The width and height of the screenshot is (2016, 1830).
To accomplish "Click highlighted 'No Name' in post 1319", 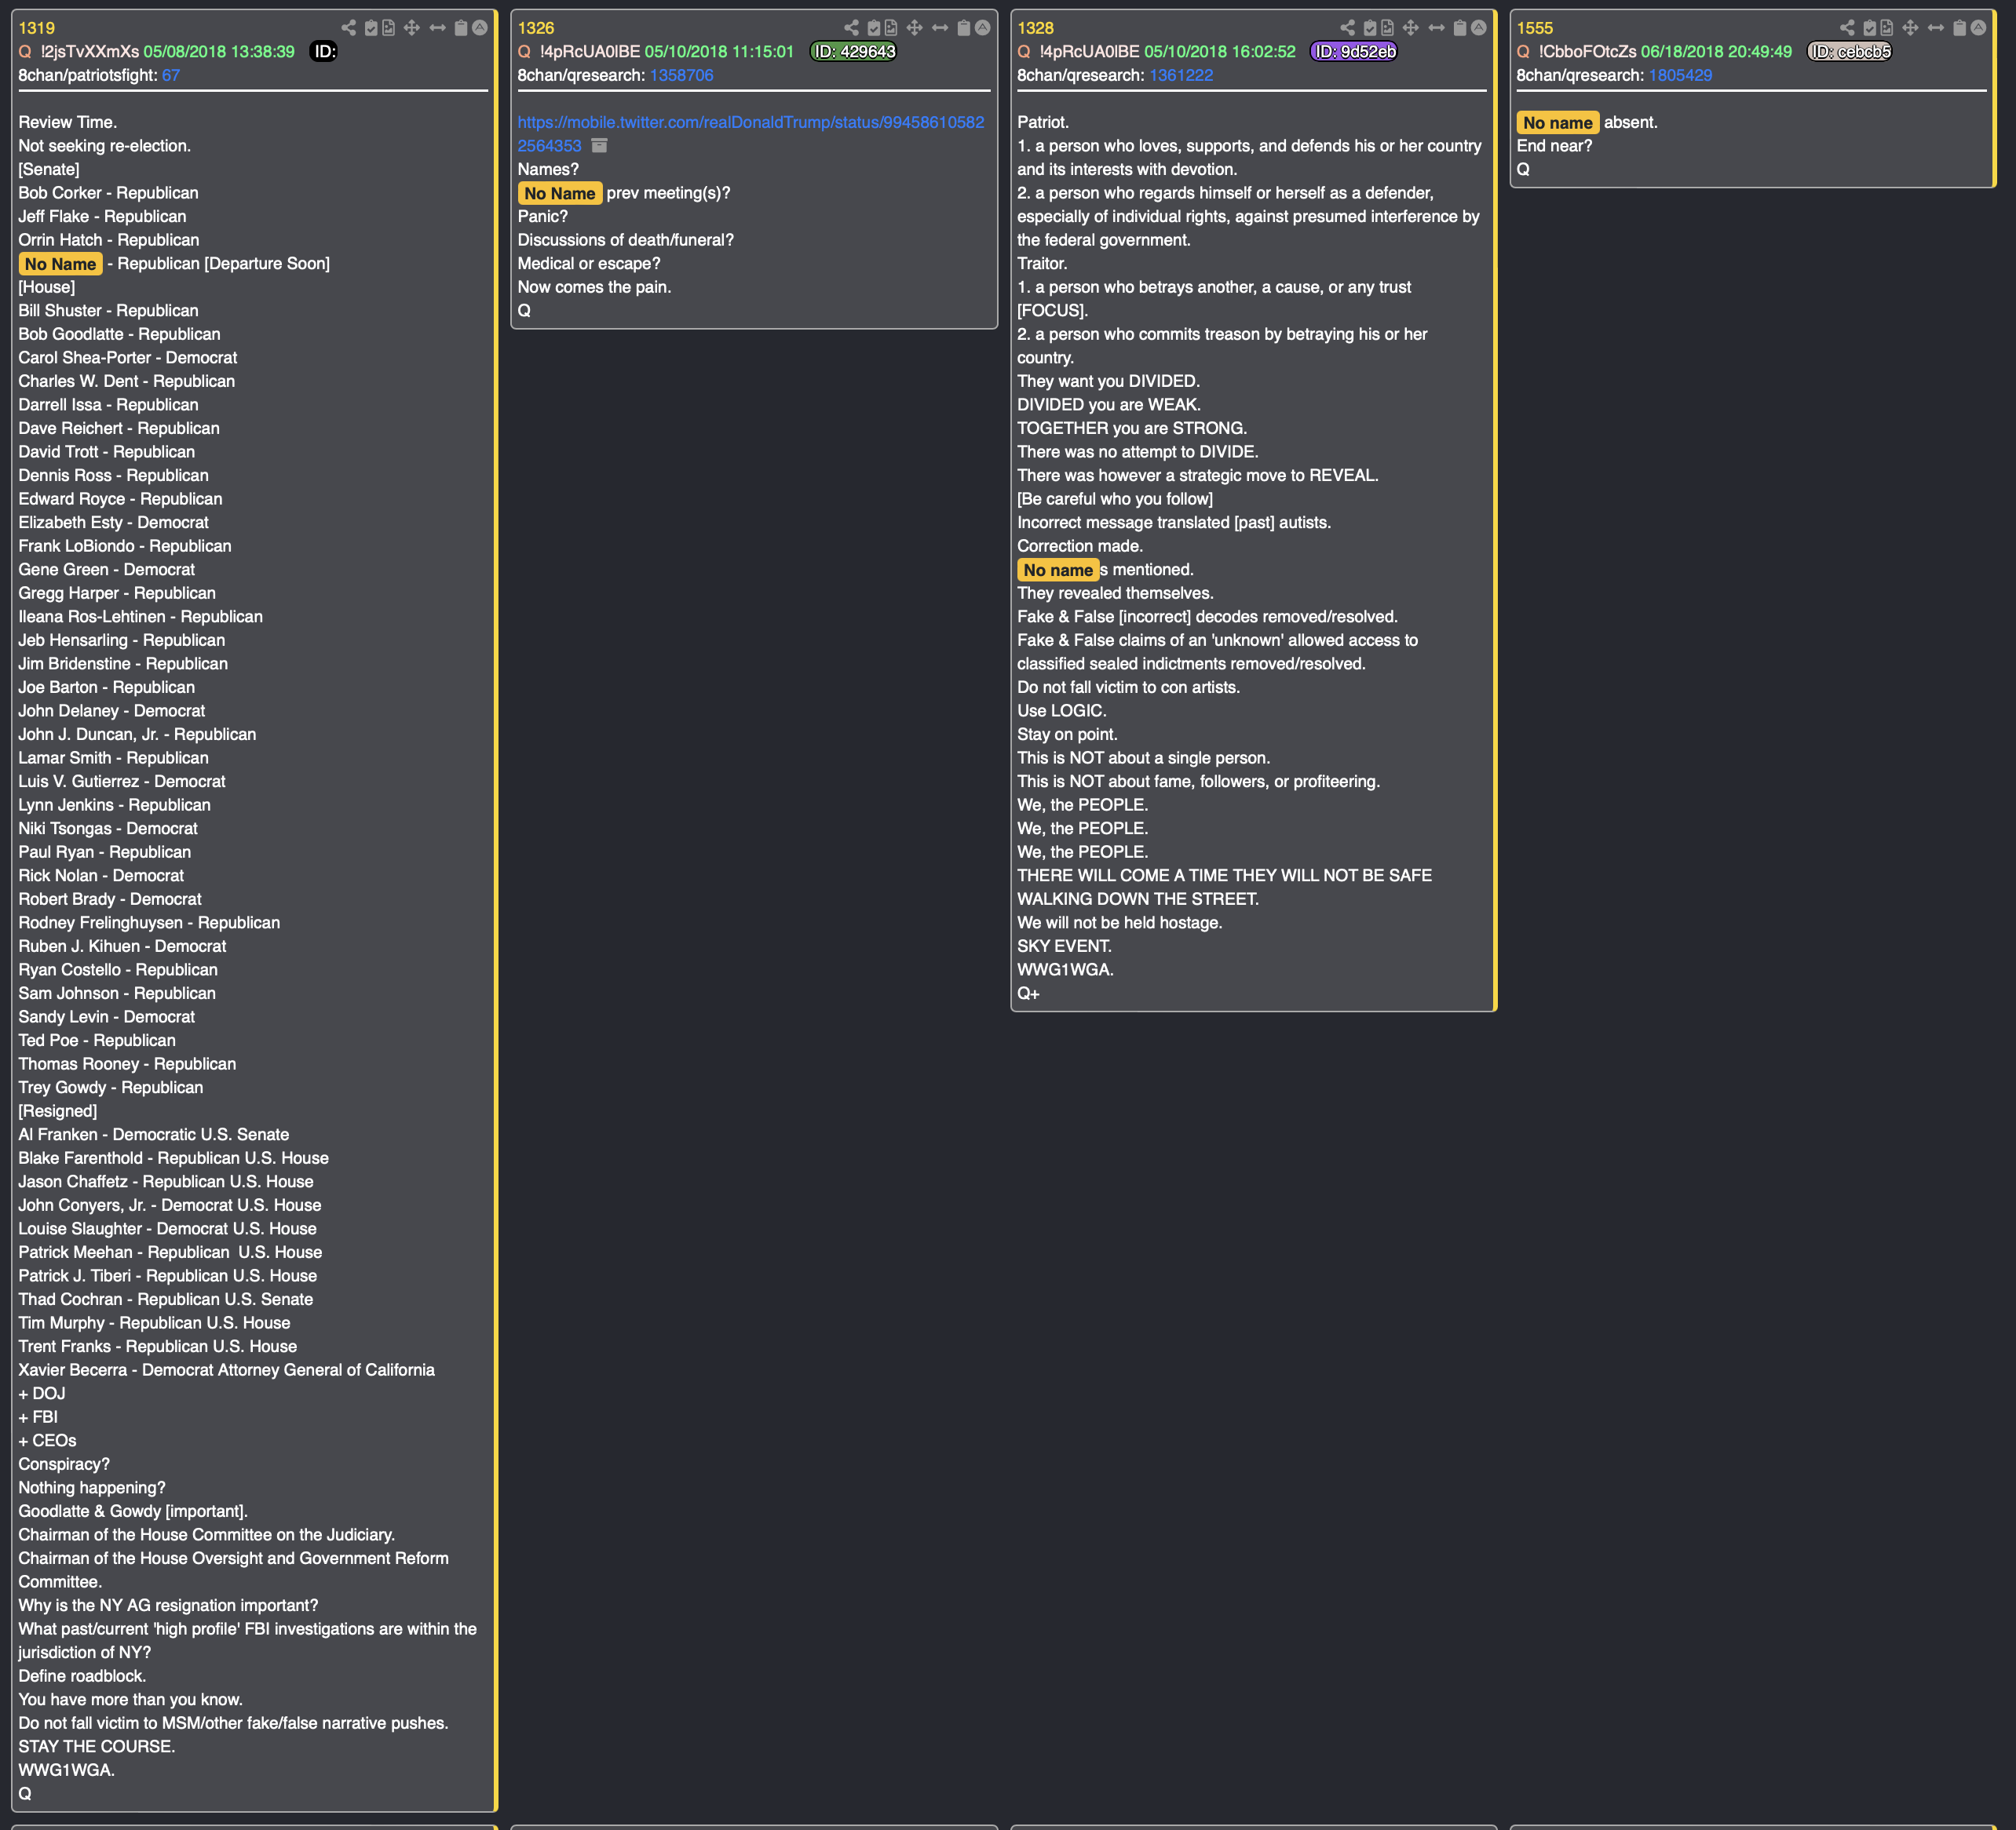I will [61, 264].
